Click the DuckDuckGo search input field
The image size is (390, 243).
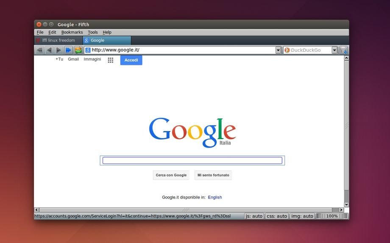(311, 50)
